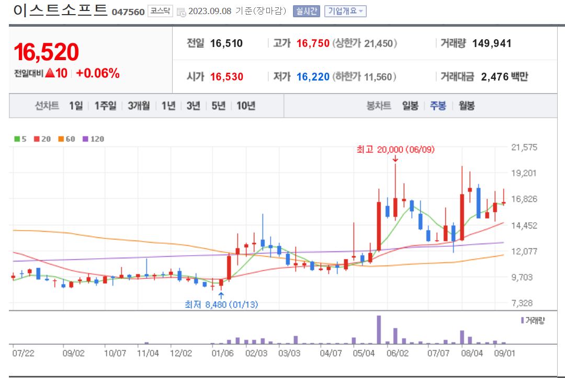Viewport: 565px width, 378px height.
Task: Select the 1일 line chart tab
Action: 76,106
